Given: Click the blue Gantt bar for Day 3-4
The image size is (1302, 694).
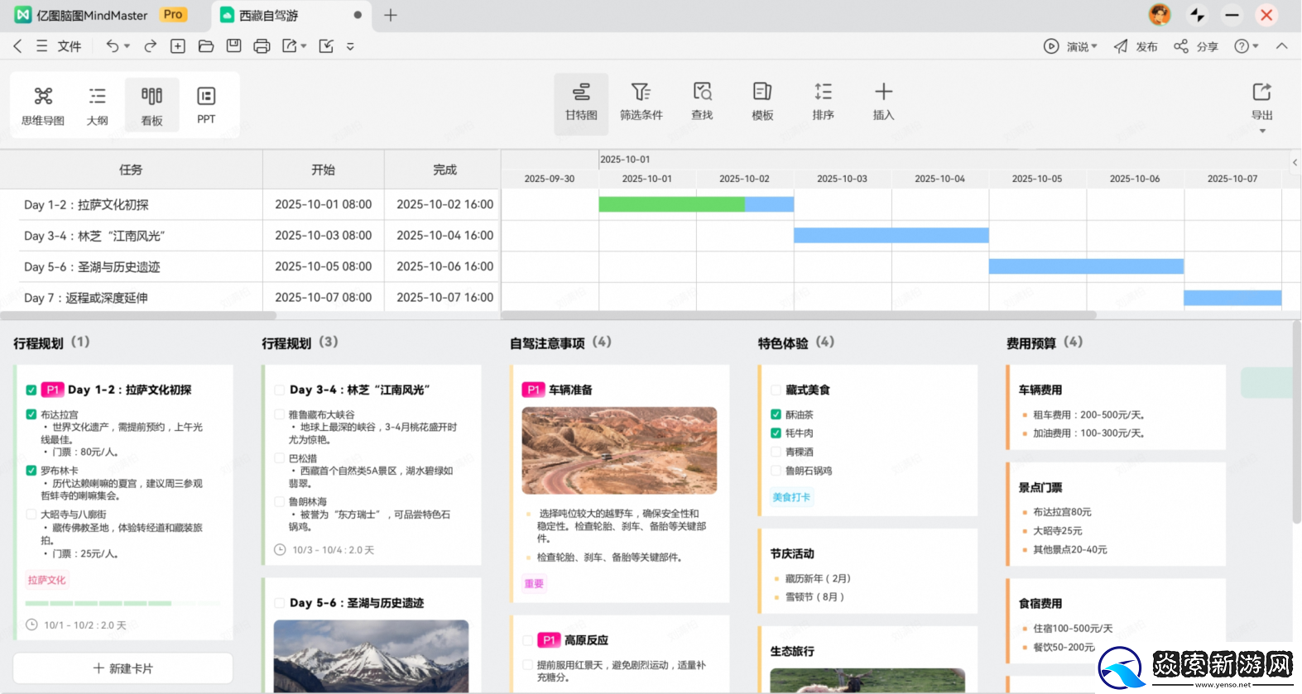Looking at the screenshot, I should (891, 236).
